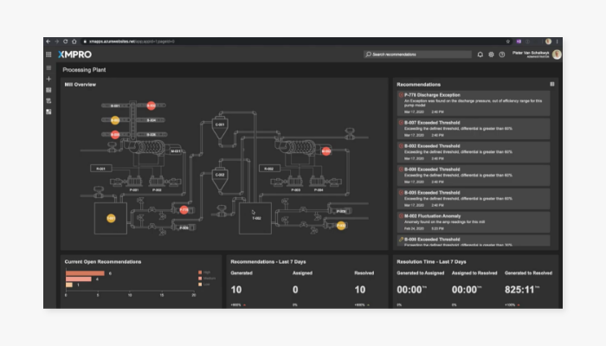The width and height of the screenshot is (606, 346).
Task: Click the Low bar showing 1 recommendation
Action: (x=68, y=285)
